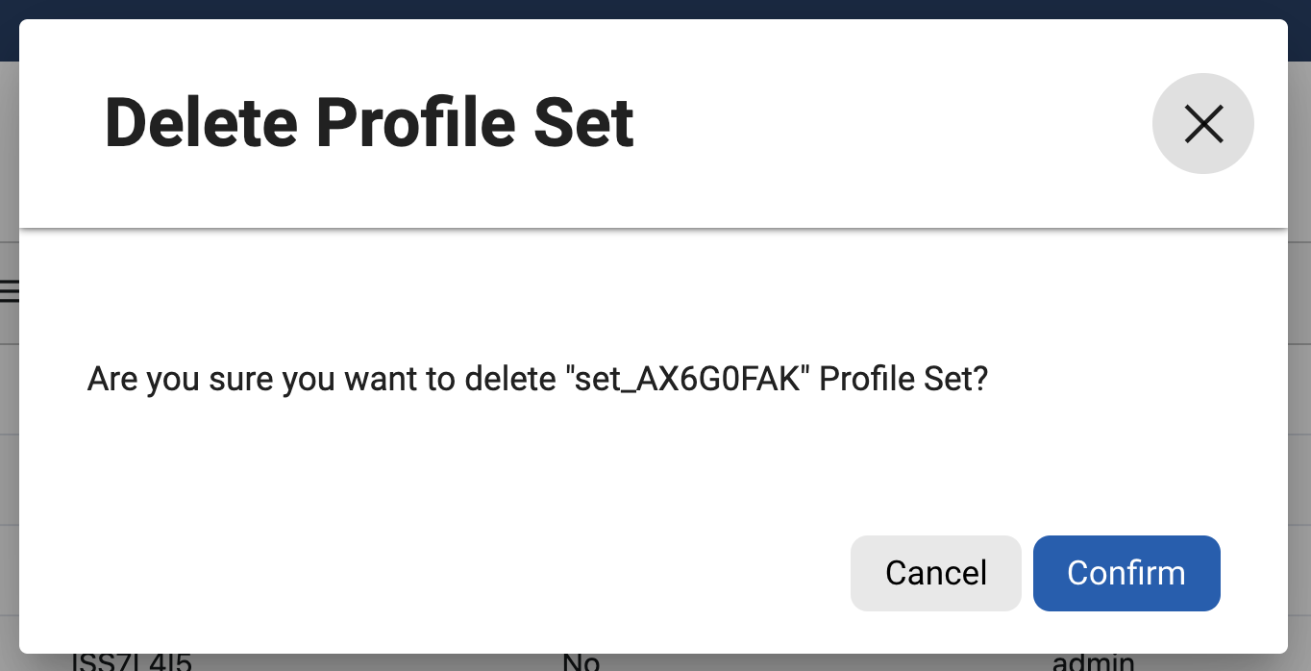Image resolution: width=1311 pixels, height=671 pixels.
Task: Cancel the profile set deletion
Action: 935,573
